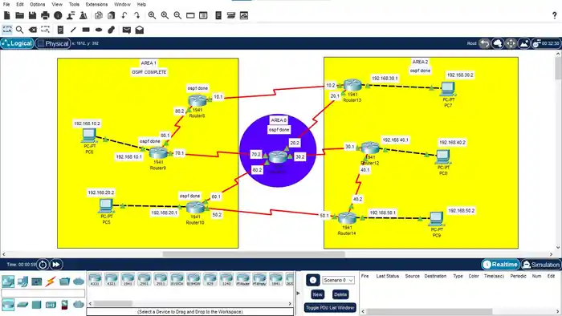Save the project with the floppy icon
Image resolution: width=562 pixels, height=316 pixels.
point(32,15)
